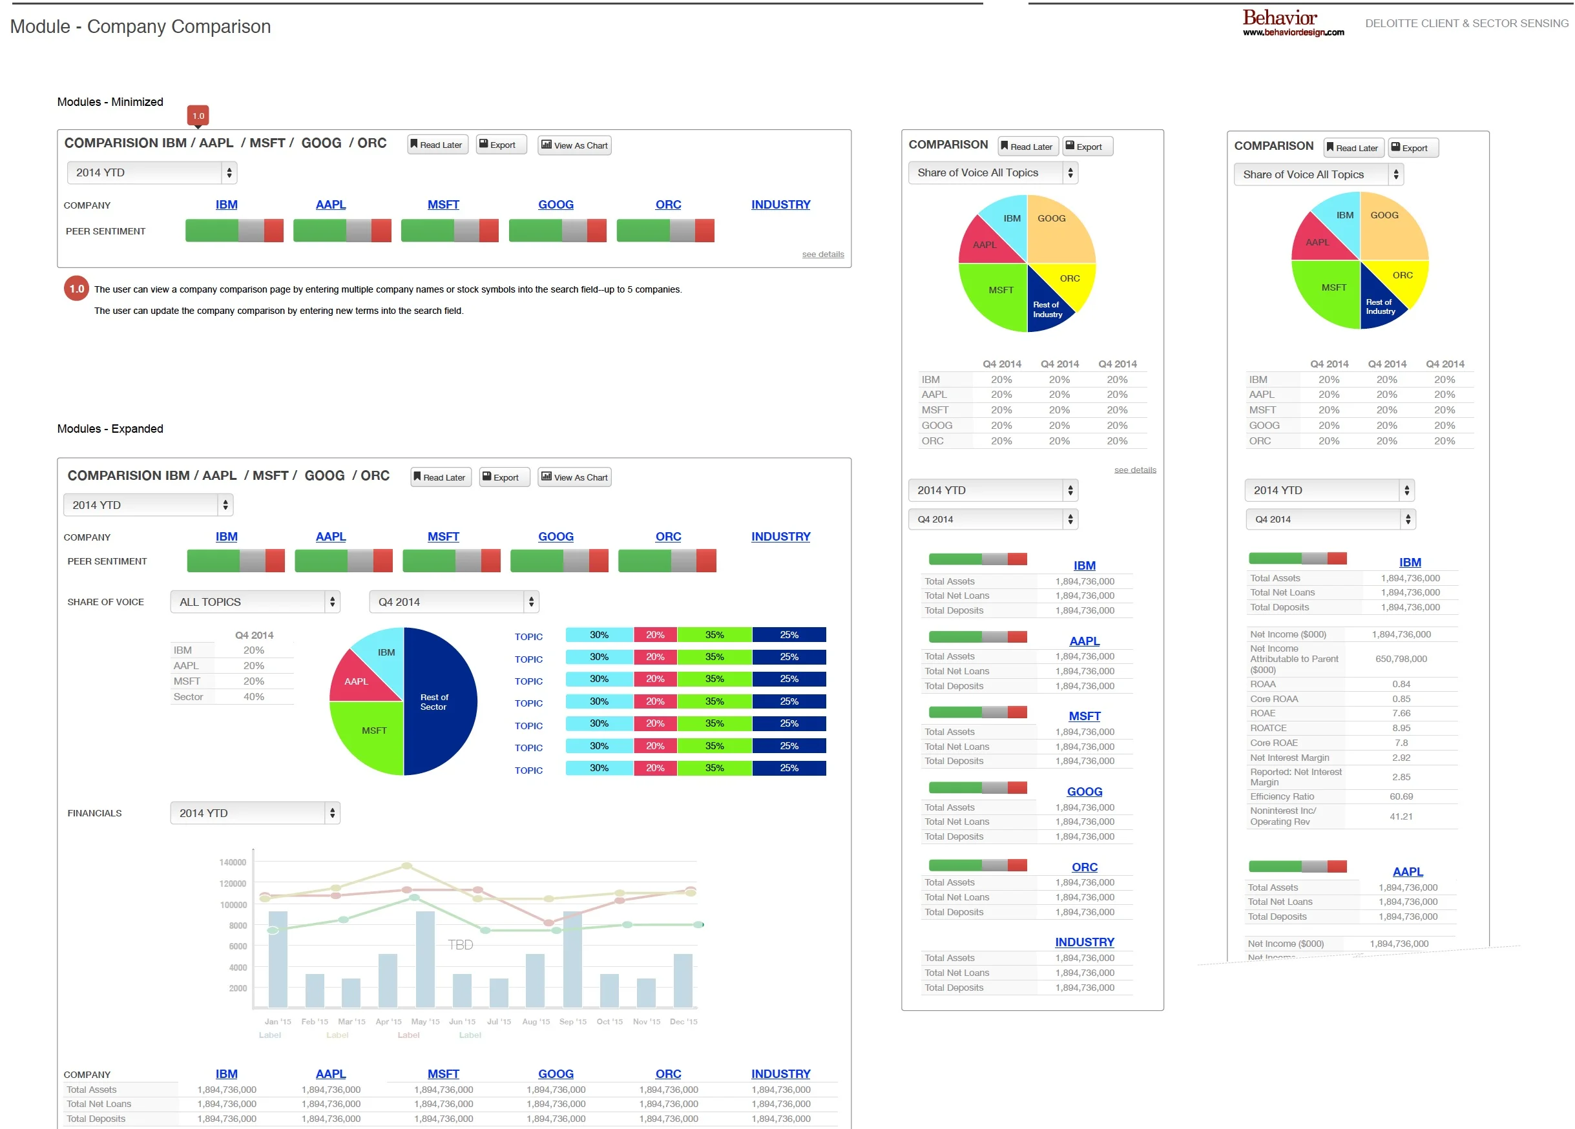This screenshot has height=1129, width=1575.
Task: Open Share of Voice dropdown in middle panel
Action: tap(993, 173)
